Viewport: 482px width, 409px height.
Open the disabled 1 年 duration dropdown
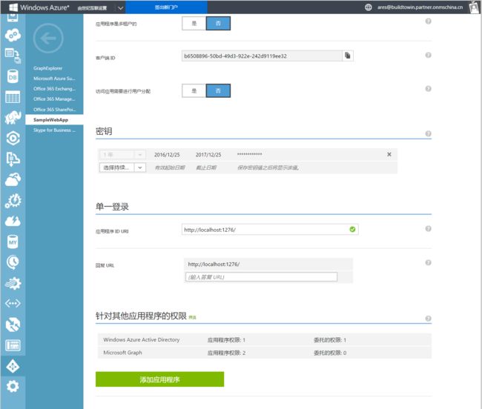coord(122,154)
